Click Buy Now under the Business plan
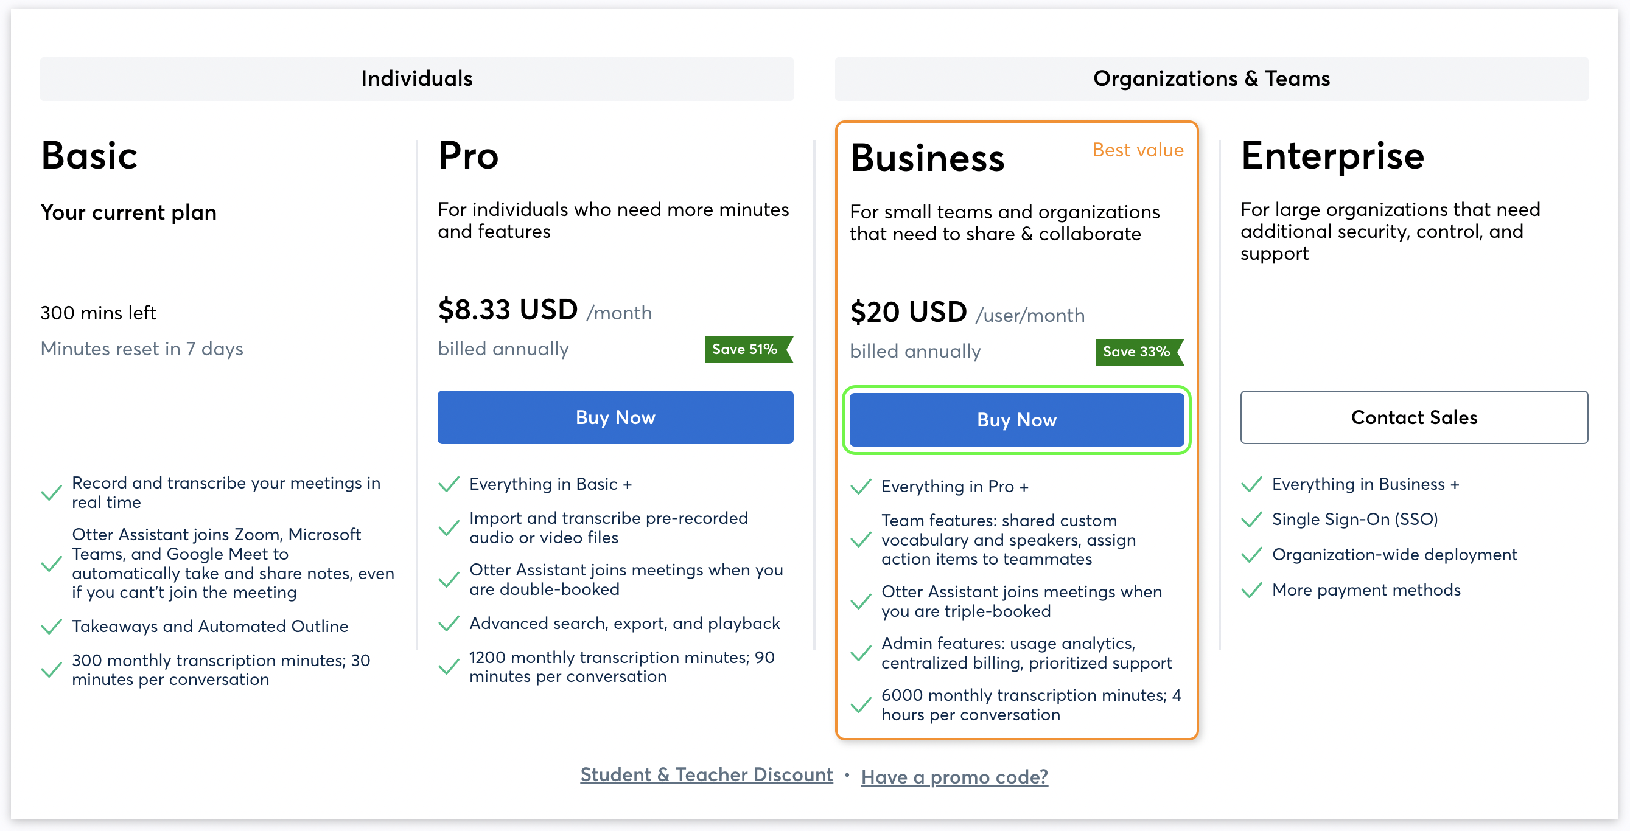1630x831 pixels. point(1016,419)
